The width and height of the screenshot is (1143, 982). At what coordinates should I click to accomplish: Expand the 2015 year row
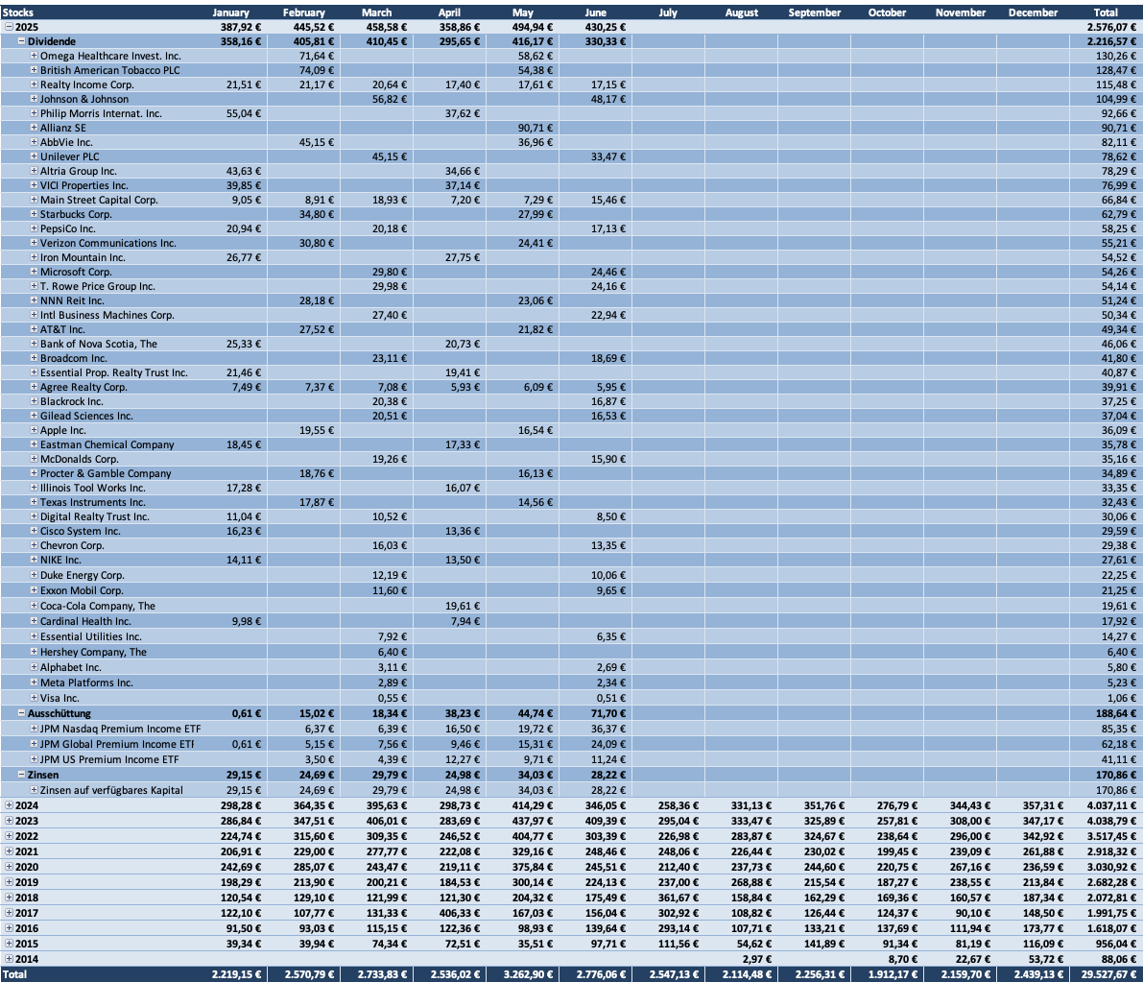coord(9,943)
